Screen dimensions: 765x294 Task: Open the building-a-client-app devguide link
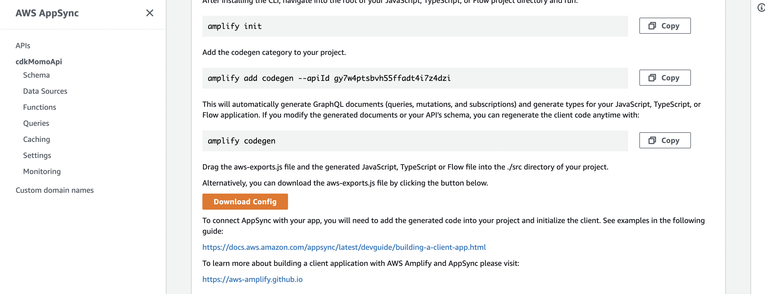coord(344,247)
